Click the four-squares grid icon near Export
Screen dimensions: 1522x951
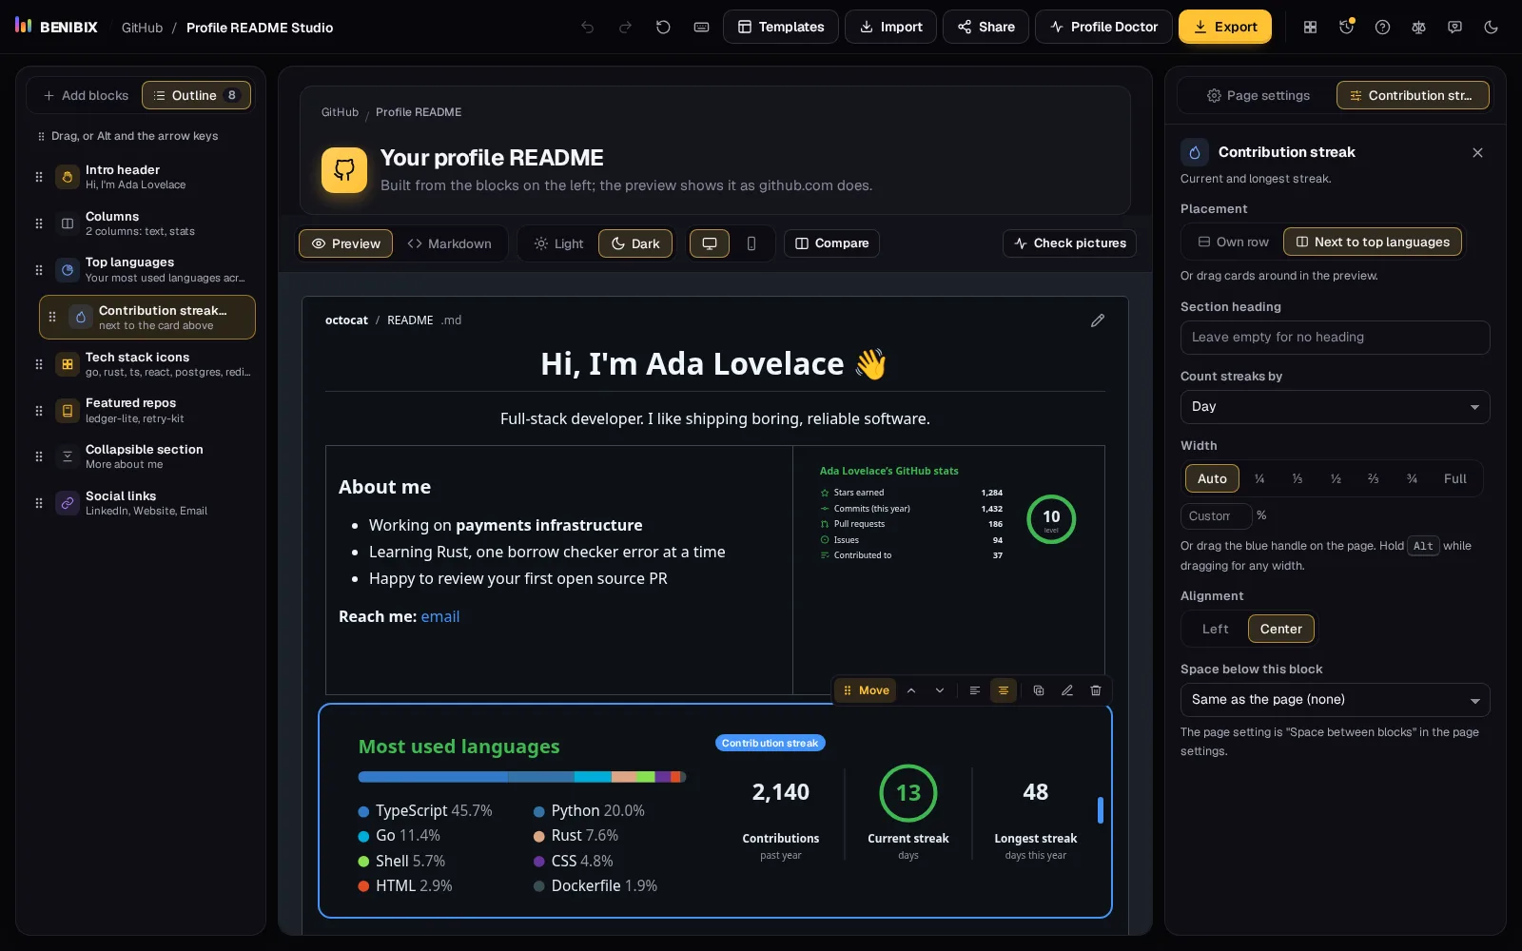coord(1310,27)
